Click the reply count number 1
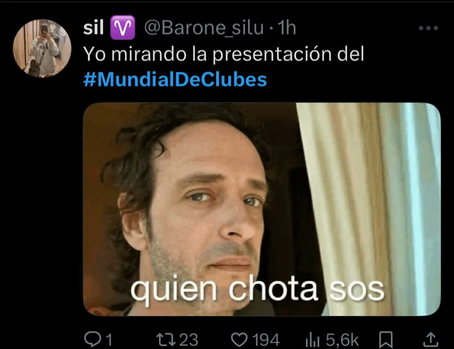Viewport: 454px width, 349px height. pyautogui.click(x=109, y=340)
